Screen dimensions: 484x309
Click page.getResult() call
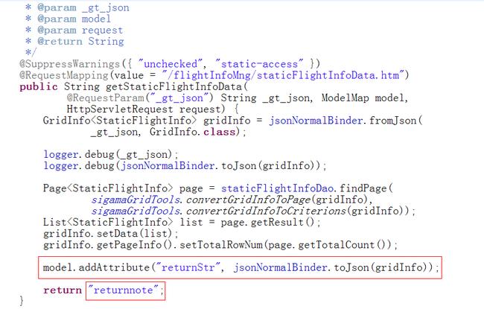[x=267, y=223]
